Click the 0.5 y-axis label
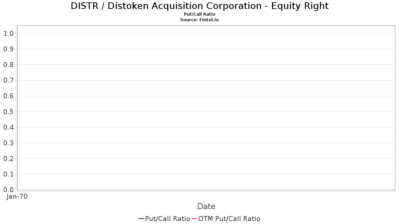The width and height of the screenshot is (399, 224). tap(8, 112)
